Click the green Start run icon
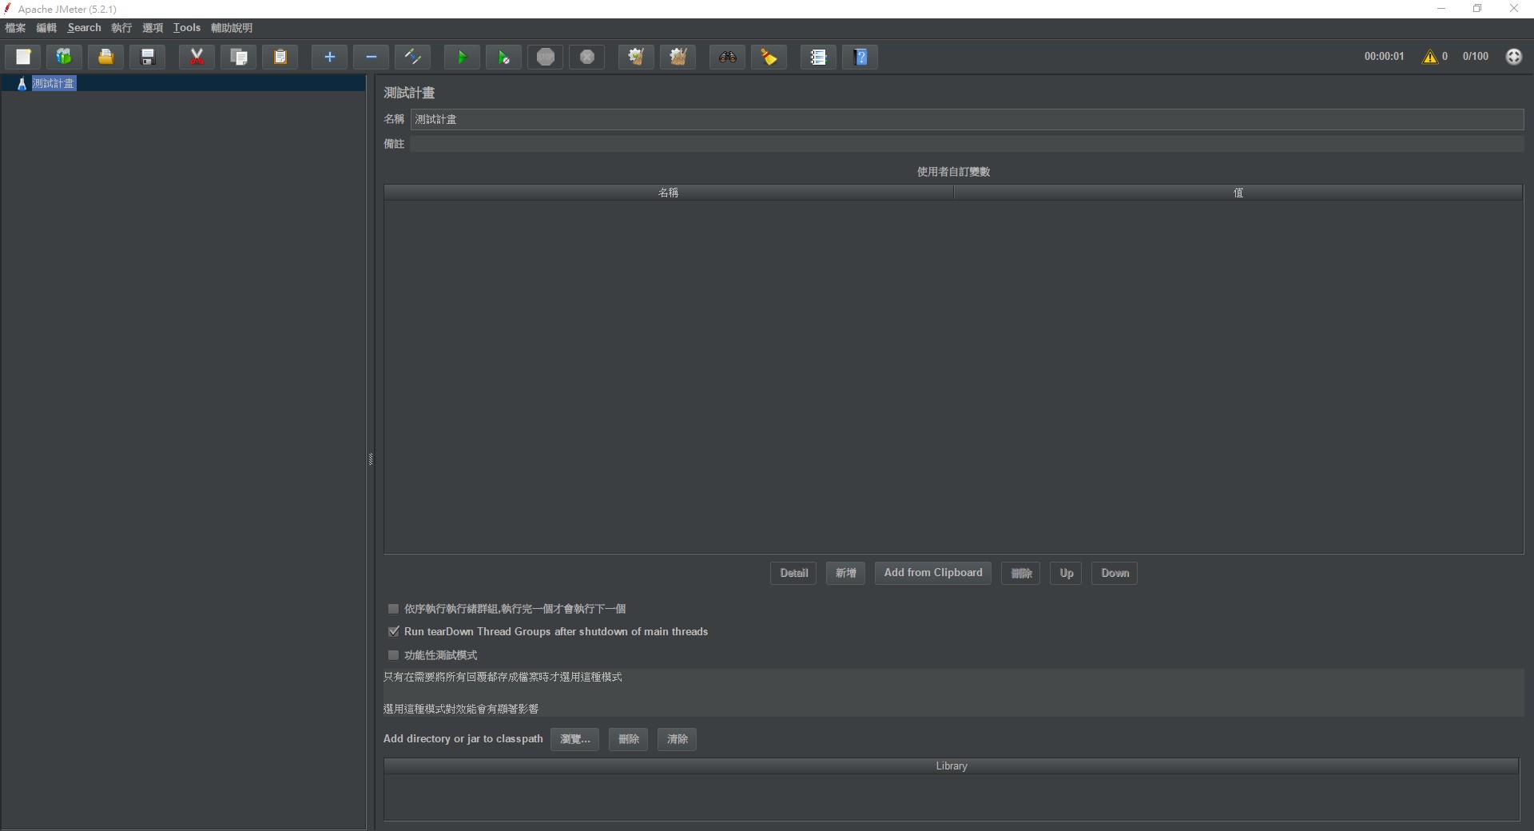Image resolution: width=1534 pixels, height=831 pixels. (462, 57)
